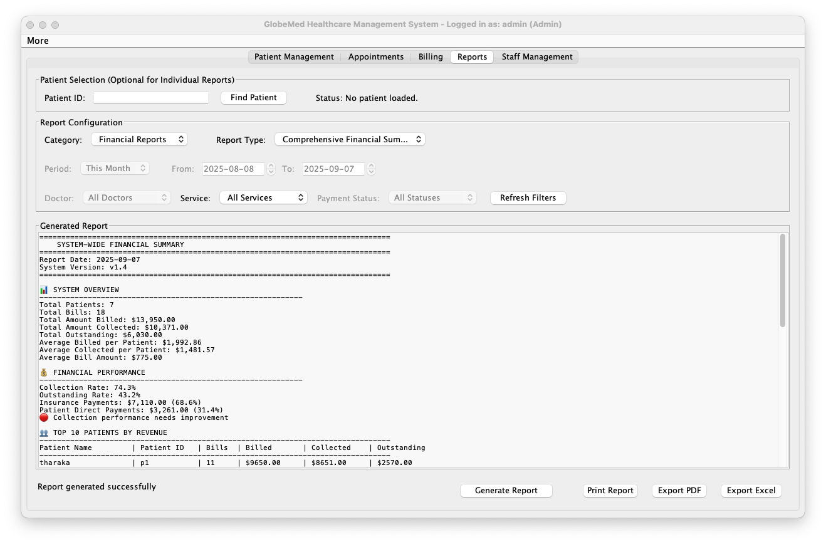Select the Staff Management tab
This screenshot has width=826, height=544.
coord(536,57)
